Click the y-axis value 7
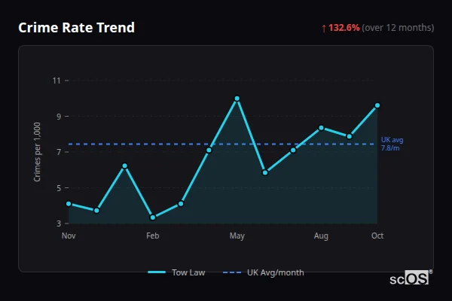The width and height of the screenshot is (452, 301). (59, 152)
